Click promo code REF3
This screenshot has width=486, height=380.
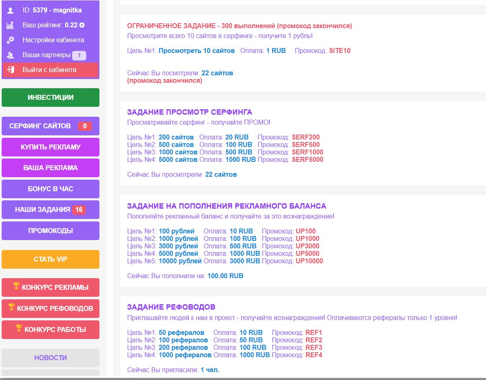(314, 347)
